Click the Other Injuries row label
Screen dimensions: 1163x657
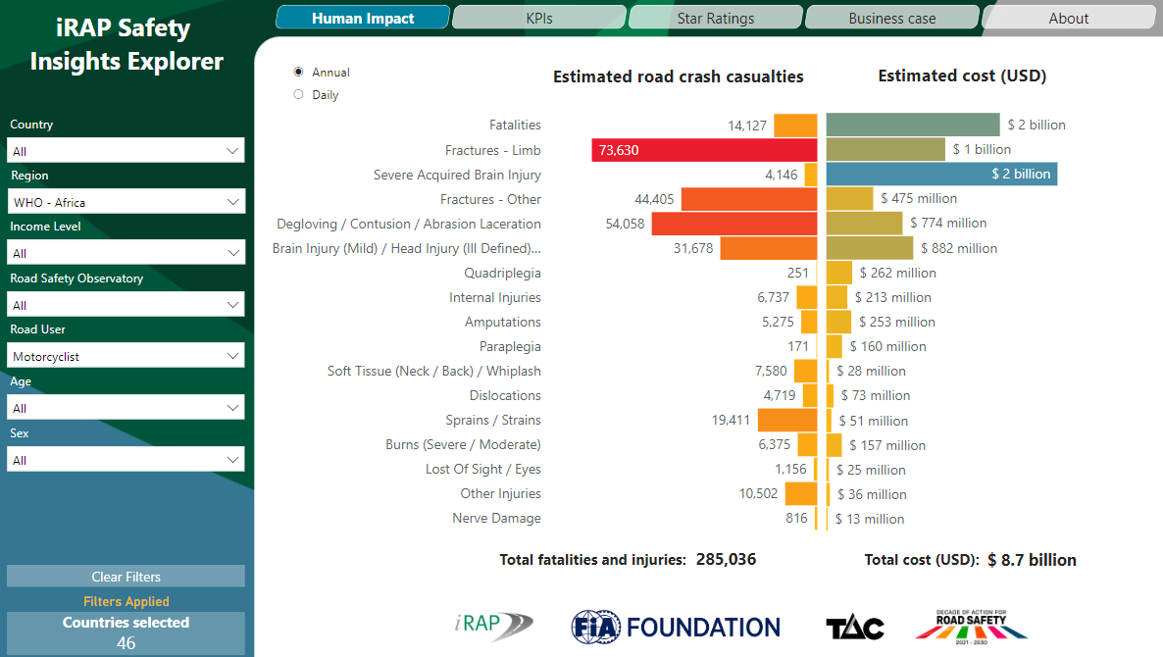pyautogui.click(x=501, y=493)
